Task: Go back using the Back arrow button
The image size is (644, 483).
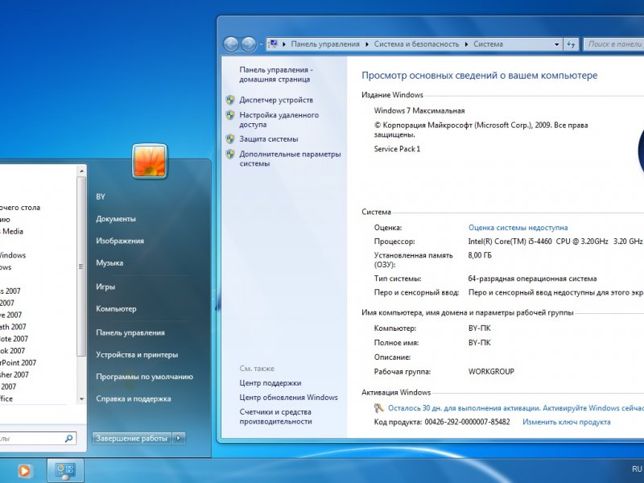Action: pos(231,44)
